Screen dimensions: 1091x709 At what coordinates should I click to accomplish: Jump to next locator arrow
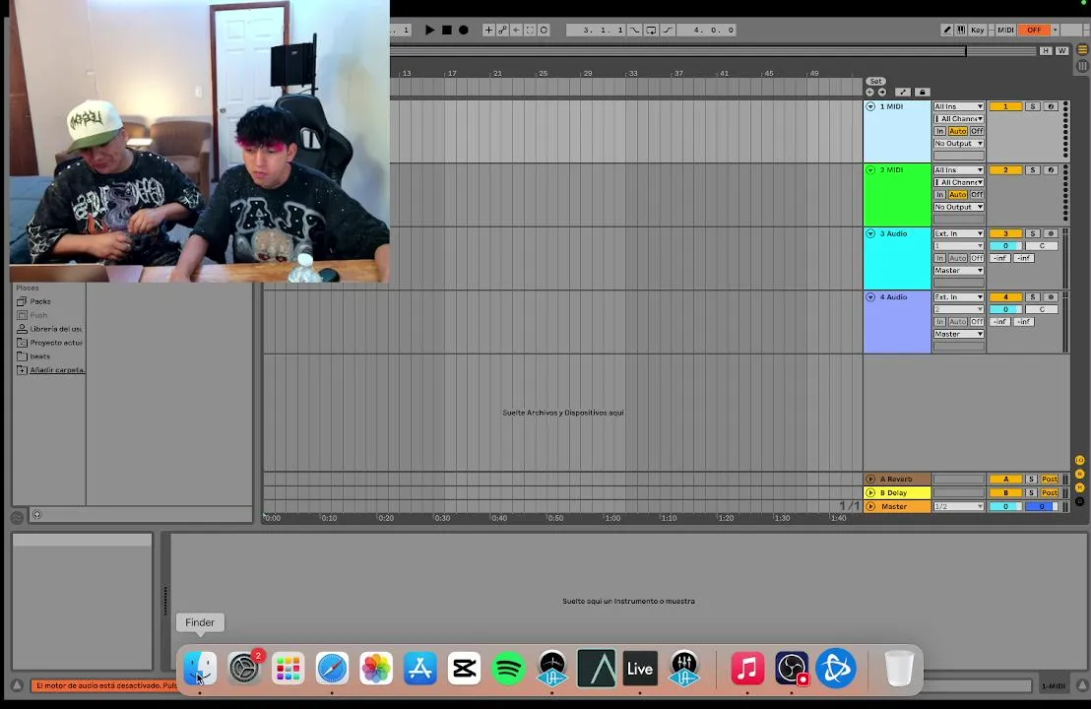pos(881,92)
